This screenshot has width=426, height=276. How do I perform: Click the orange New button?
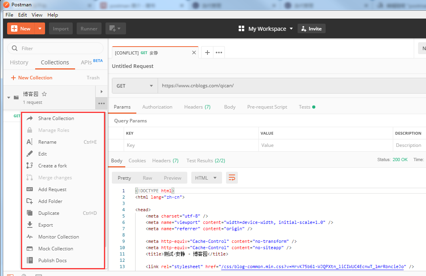[21, 28]
